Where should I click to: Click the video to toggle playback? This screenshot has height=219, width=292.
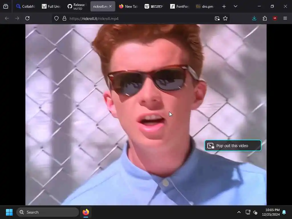146,115
